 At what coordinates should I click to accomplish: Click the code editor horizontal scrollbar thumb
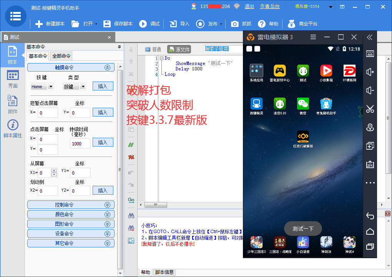pyautogui.click(x=156, y=205)
